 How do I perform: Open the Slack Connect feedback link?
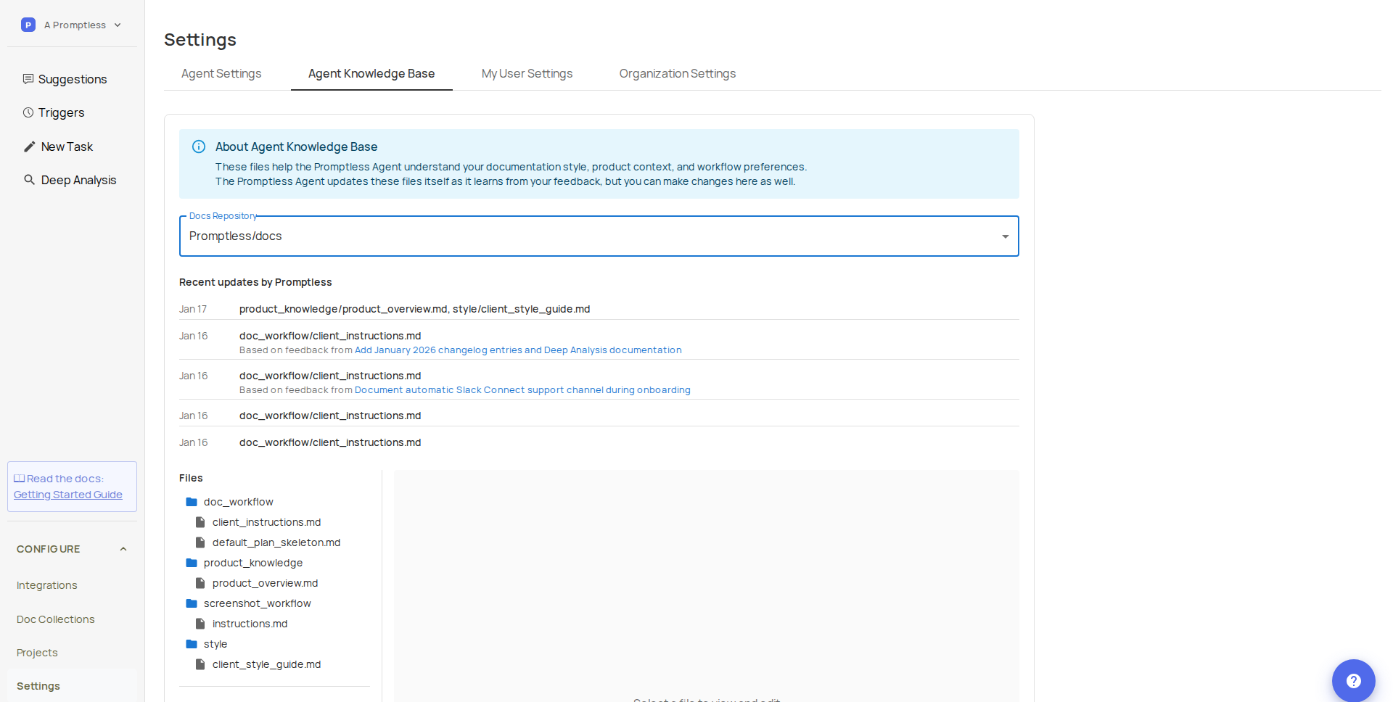coord(522,389)
